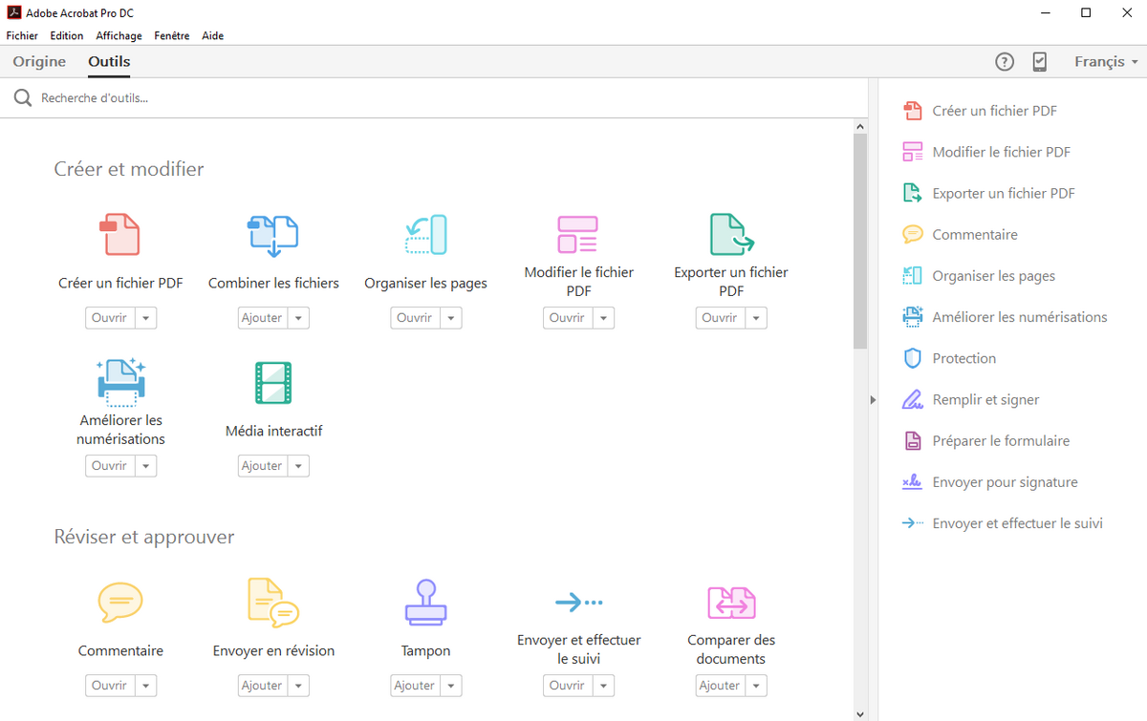
Task: Click the scrollbar up arrow
Action: click(860, 126)
